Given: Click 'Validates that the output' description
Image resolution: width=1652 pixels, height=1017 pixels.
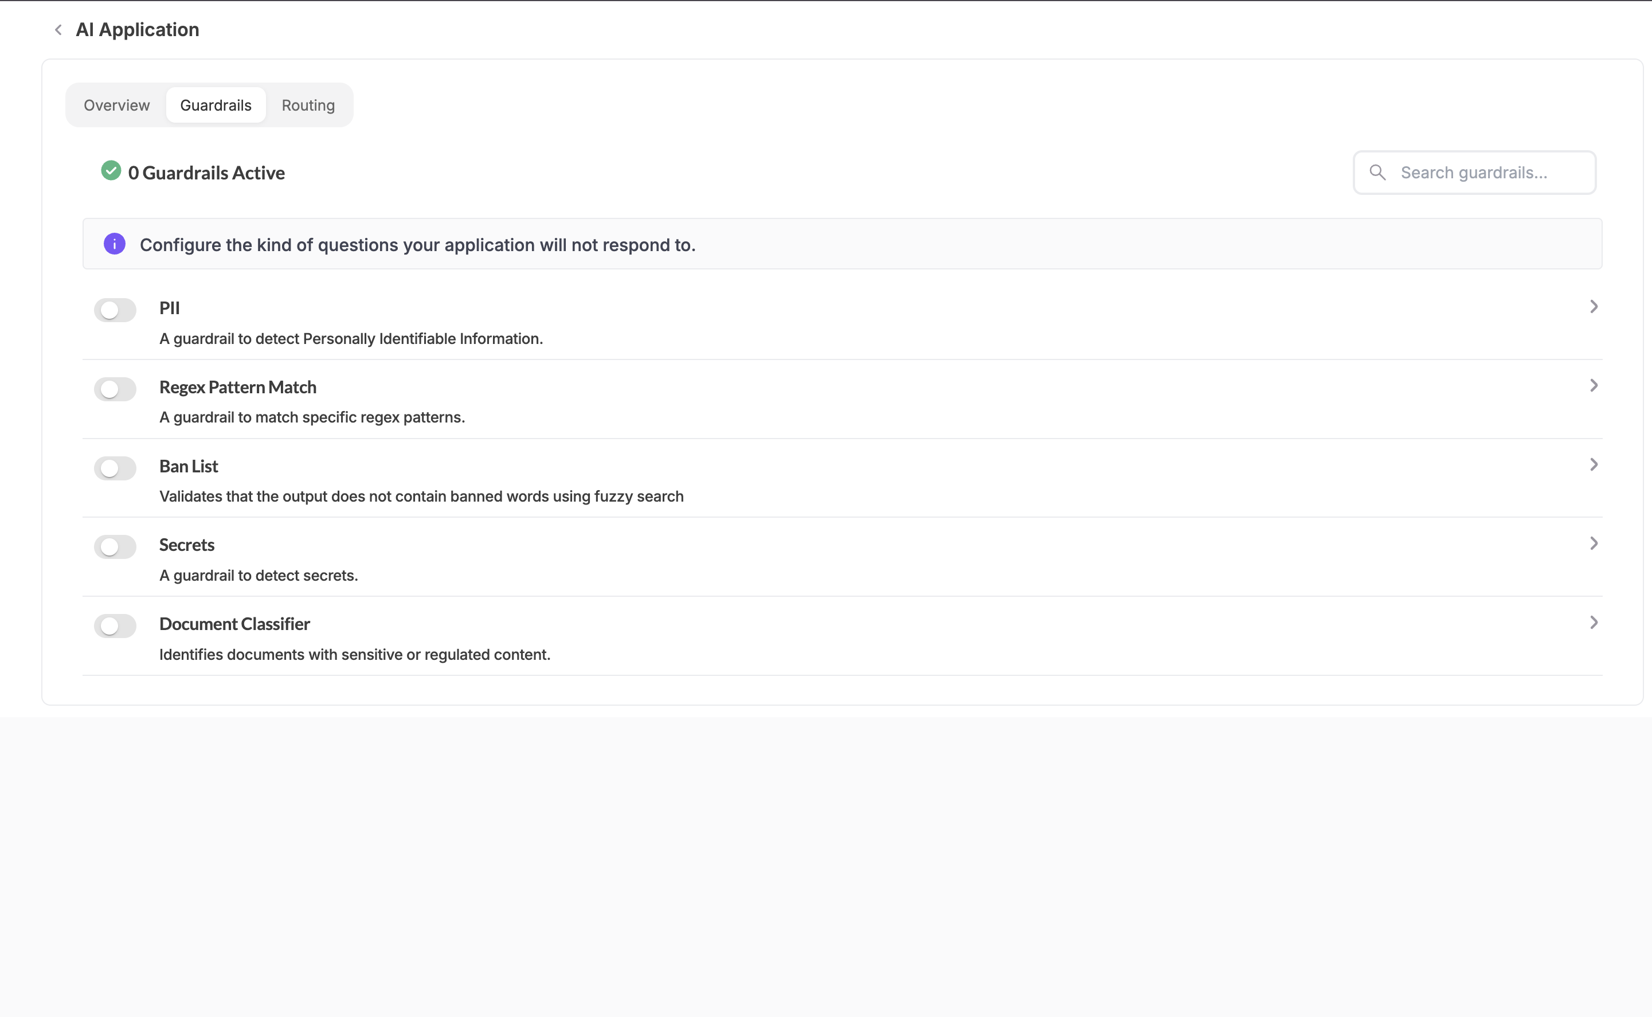Looking at the screenshot, I should 421,496.
